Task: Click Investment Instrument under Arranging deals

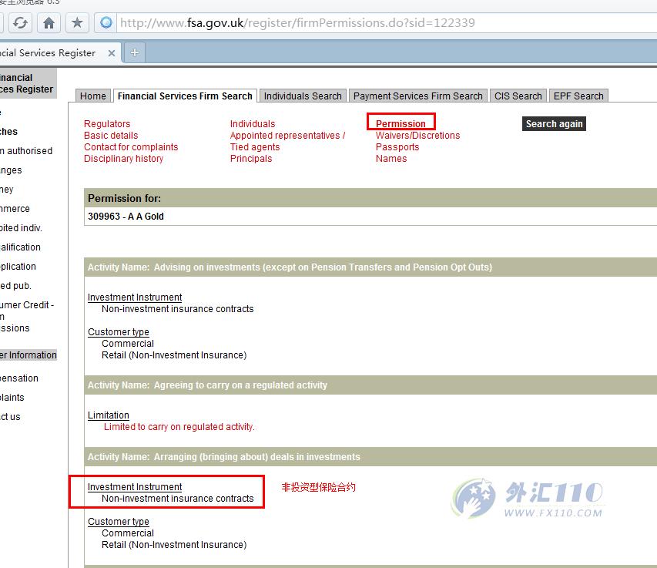Action: pyautogui.click(x=135, y=486)
